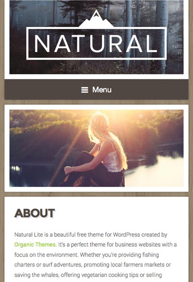Click the wooden page background strip
The image size is (193, 282).
click(96, 102)
